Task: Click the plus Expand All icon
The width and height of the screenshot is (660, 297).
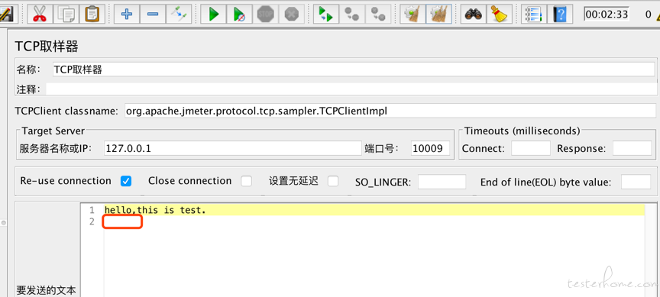Action: click(126, 14)
